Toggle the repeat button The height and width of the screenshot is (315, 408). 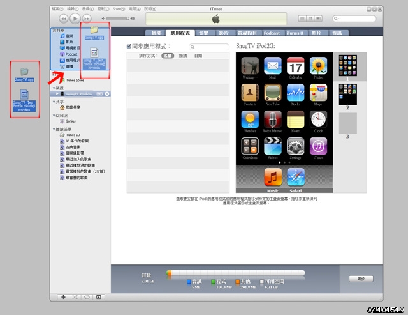tap(87, 297)
